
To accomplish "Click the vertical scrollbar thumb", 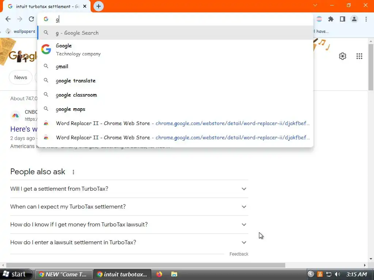I will pyautogui.click(x=371, y=67).
